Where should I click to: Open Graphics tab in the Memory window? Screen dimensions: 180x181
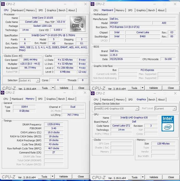click(51, 99)
